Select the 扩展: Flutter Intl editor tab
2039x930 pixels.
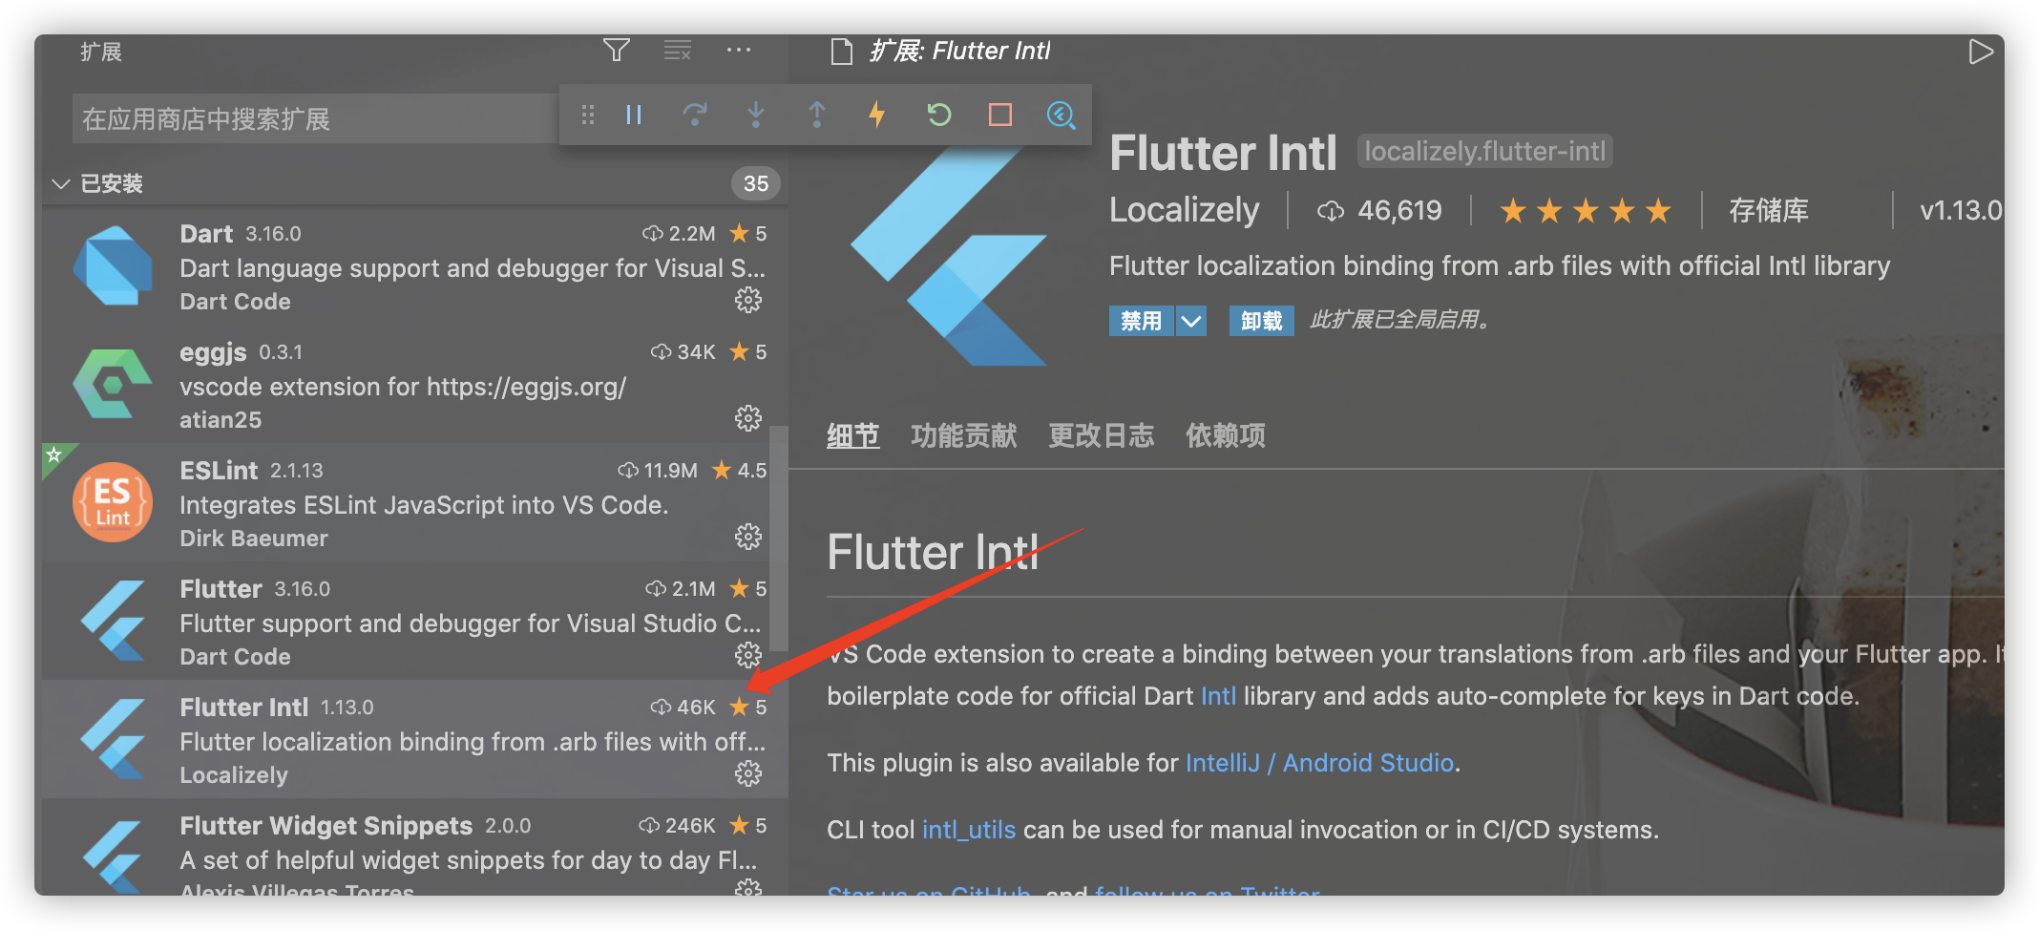[941, 52]
